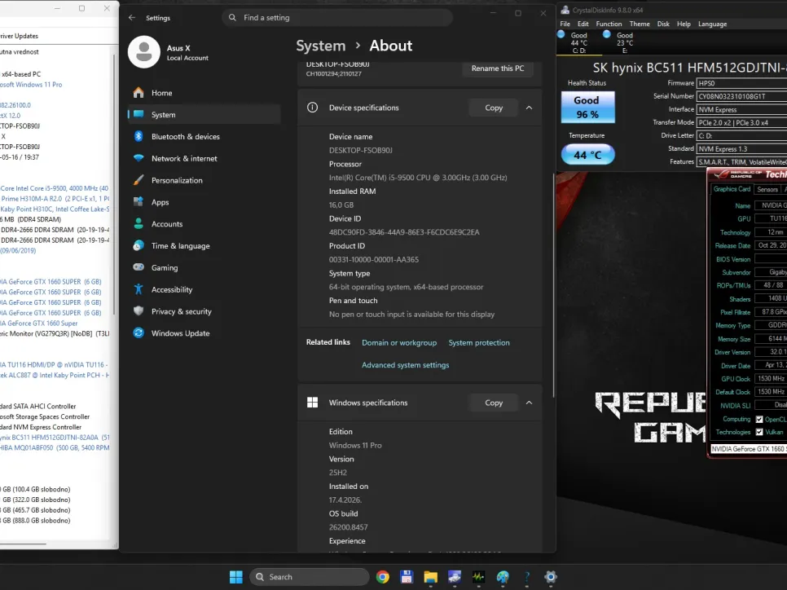787x590 pixels.
Task: Open Time & language settings
Action: click(204, 245)
